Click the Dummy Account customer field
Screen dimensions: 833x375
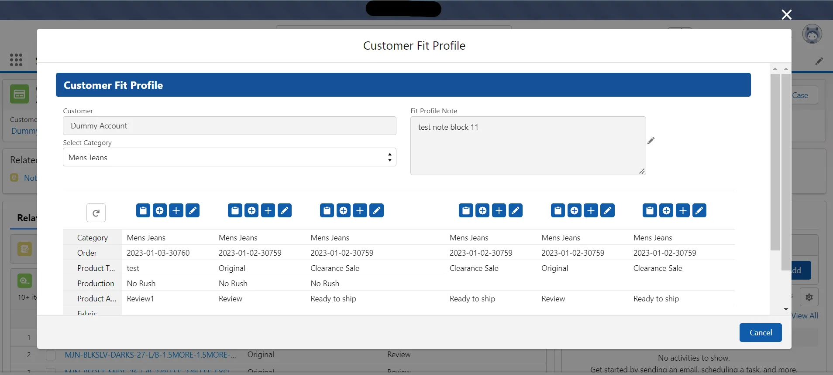point(229,126)
